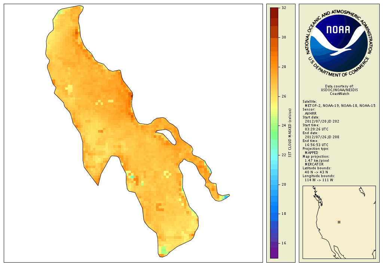Click the 2012/07/26 JD 208 value
The image size is (383, 266).
[x=322, y=137]
